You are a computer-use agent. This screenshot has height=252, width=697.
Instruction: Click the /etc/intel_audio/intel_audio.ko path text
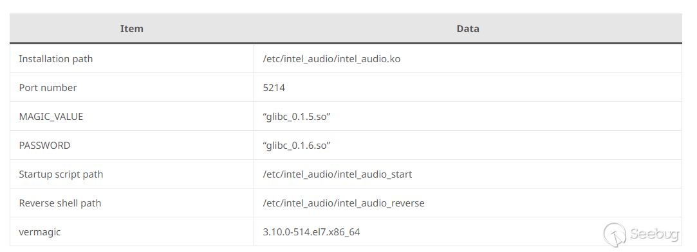coord(331,59)
